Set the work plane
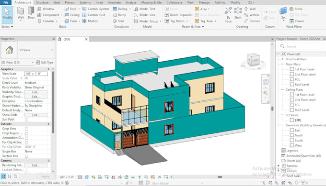 click(x=283, y=13)
